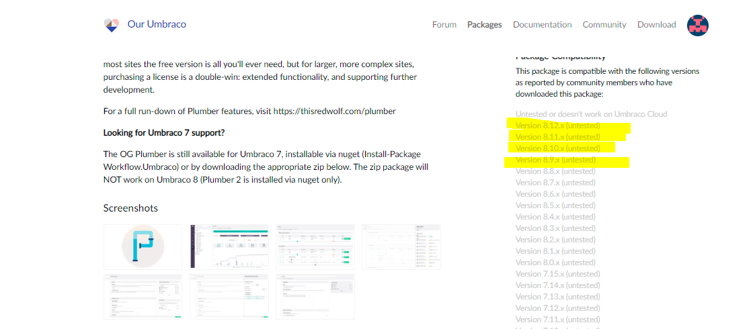Open the Documentation menu item
This screenshot has width=753, height=329.
(542, 24)
